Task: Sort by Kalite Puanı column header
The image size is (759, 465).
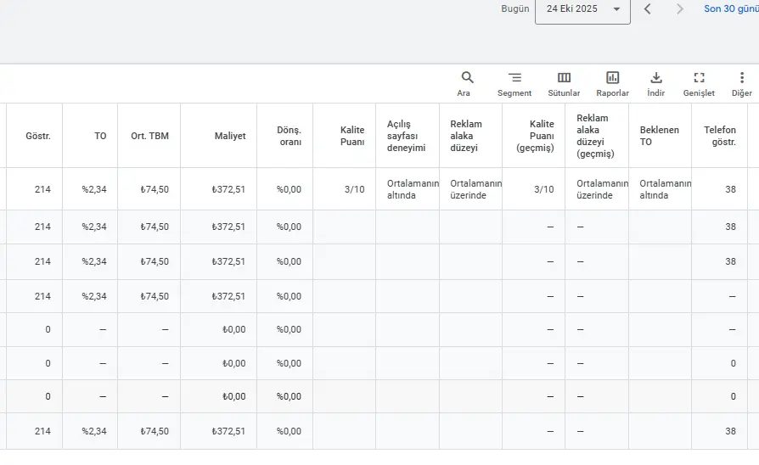Action: click(x=352, y=136)
